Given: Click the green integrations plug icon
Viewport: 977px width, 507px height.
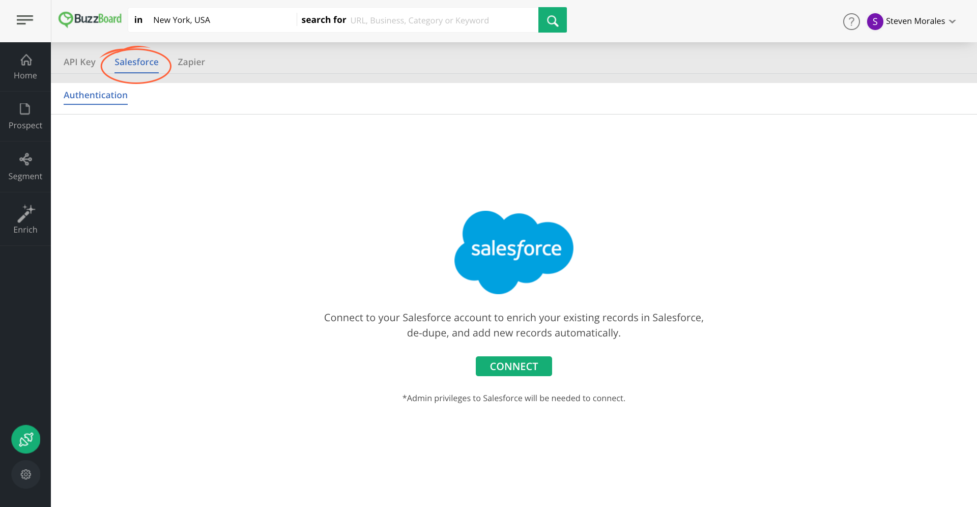Looking at the screenshot, I should 26,439.
